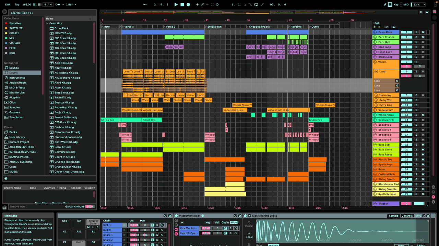Image resolution: width=439 pixels, height=246 pixels.
Task: Click the Hide button in Instrument Rack
Action: pos(234,222)
